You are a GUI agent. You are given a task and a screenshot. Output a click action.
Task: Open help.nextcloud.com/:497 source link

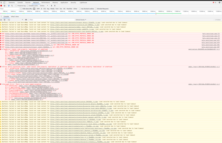(x=210, y=47)
